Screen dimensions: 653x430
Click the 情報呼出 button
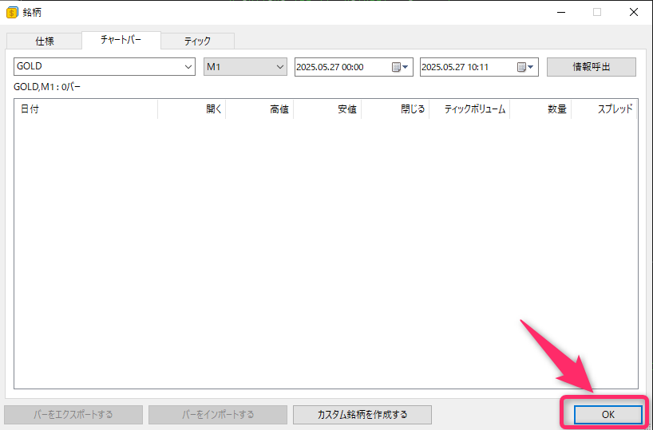pyautogui.click(x=592, y=66)
